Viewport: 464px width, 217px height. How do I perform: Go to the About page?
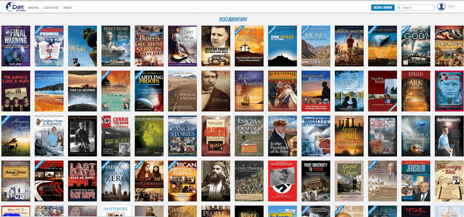tap(68, 8)
